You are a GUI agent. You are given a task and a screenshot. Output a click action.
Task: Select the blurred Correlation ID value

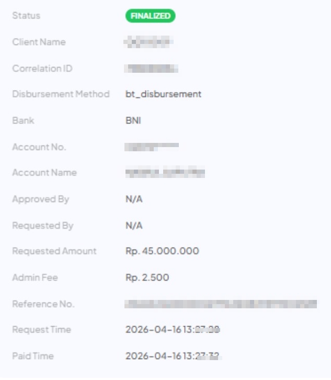tap(152, 68)
